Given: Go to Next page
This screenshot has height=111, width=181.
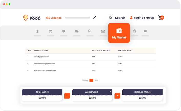Looking at the screenshot, I should pos(96,80).
